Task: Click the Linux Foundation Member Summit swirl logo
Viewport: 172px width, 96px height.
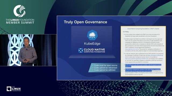Action: click(x=20, y=11)
